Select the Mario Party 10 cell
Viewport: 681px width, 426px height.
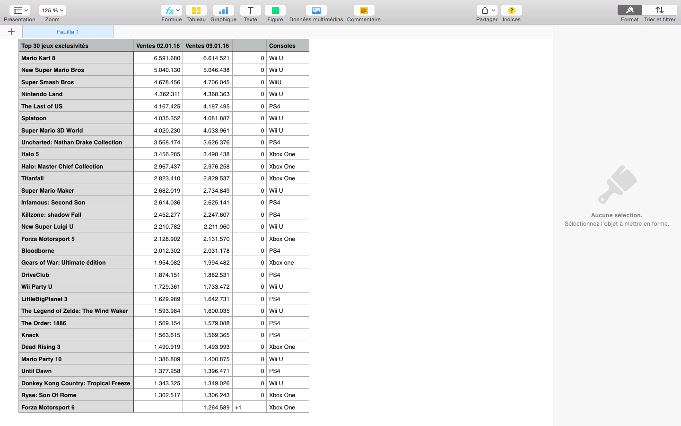pos(76,359)
